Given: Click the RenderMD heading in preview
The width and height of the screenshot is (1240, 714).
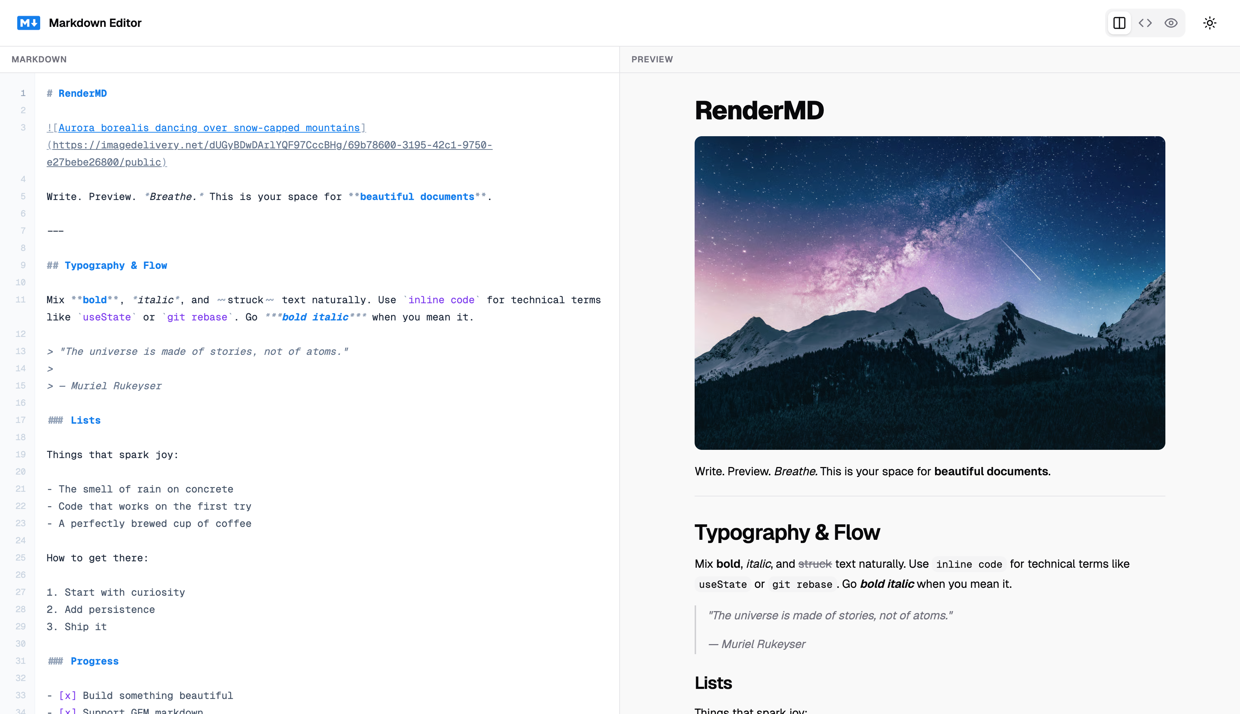Looking at the screenshot, I should pos(759,110).
